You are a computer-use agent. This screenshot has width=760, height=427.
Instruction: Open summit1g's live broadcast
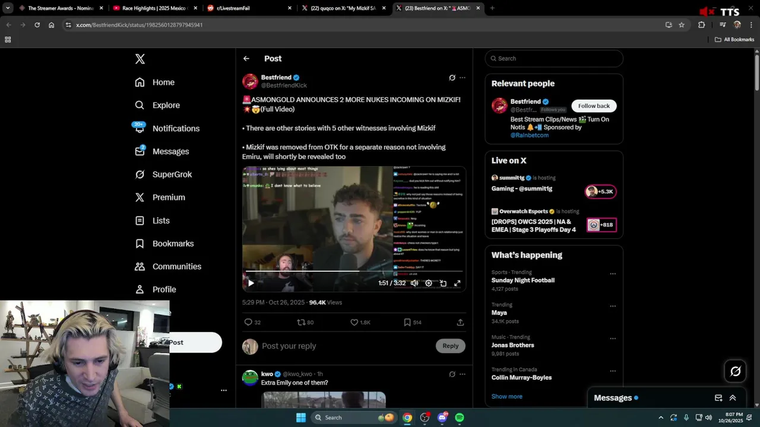(x=553, y=184)
